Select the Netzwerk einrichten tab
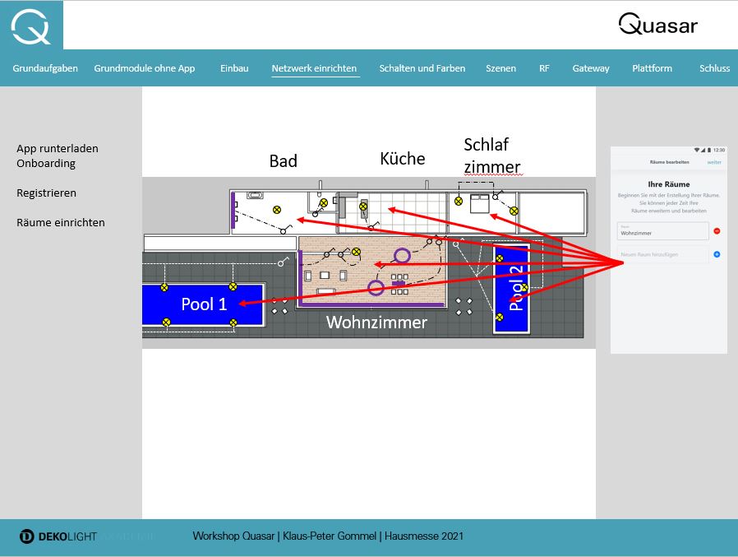The image size is (738, 557). (x=314, y=68)
